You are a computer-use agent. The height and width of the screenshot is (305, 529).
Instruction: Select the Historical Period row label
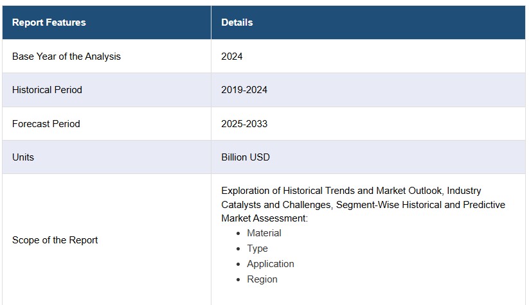[x=47, y=90]
